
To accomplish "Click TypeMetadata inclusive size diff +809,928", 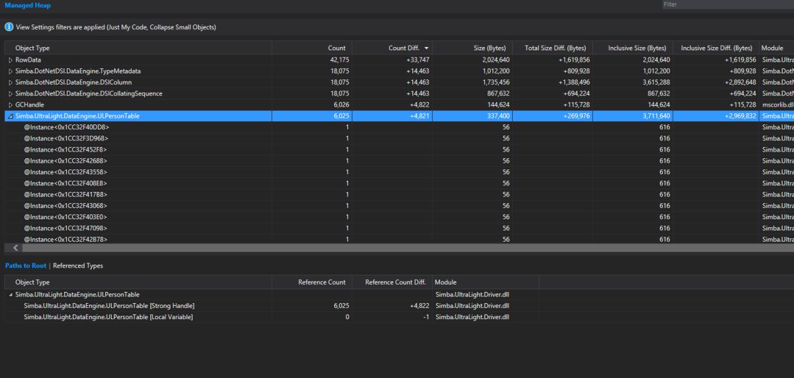I will [x=742, y=71].
